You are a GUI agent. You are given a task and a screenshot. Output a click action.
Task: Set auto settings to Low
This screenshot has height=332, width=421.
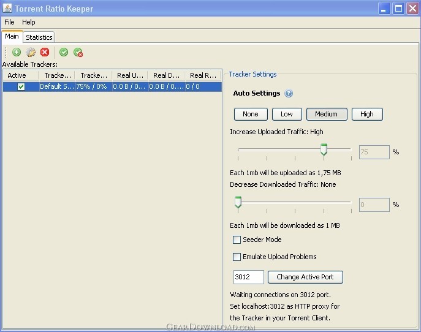tap(287, 114)
